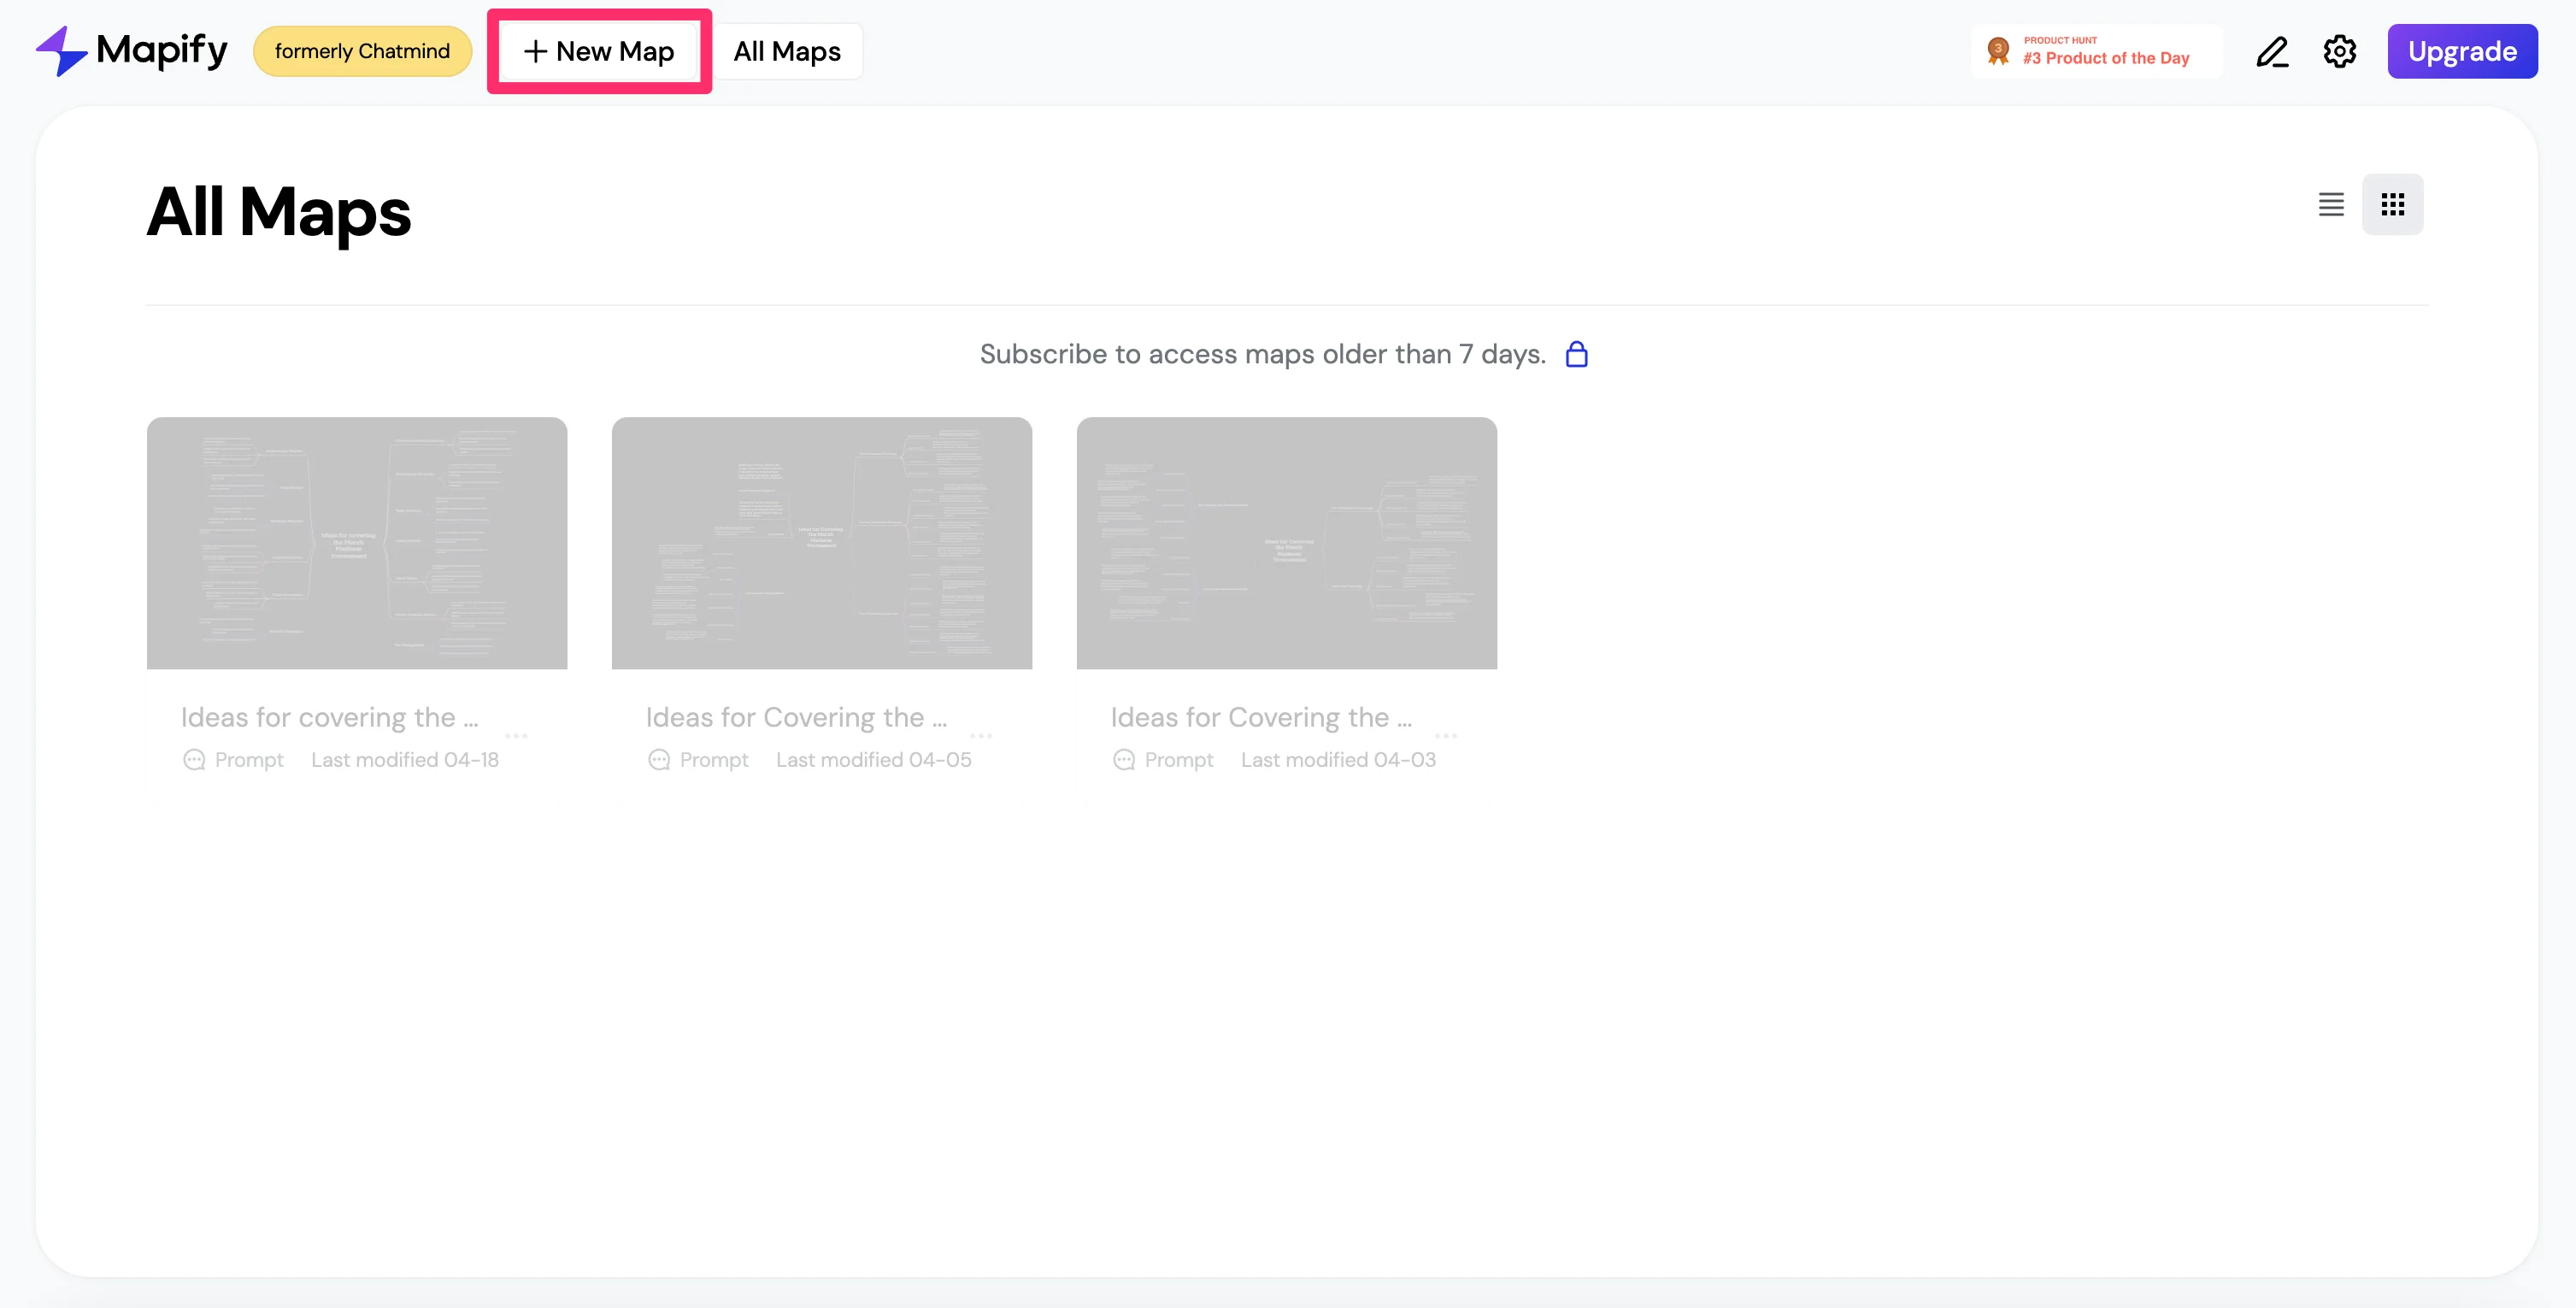This screenshot has width=2576, height=1308.
Task: Open the #3 Product of the Day link
Action: coord(2105,57)
